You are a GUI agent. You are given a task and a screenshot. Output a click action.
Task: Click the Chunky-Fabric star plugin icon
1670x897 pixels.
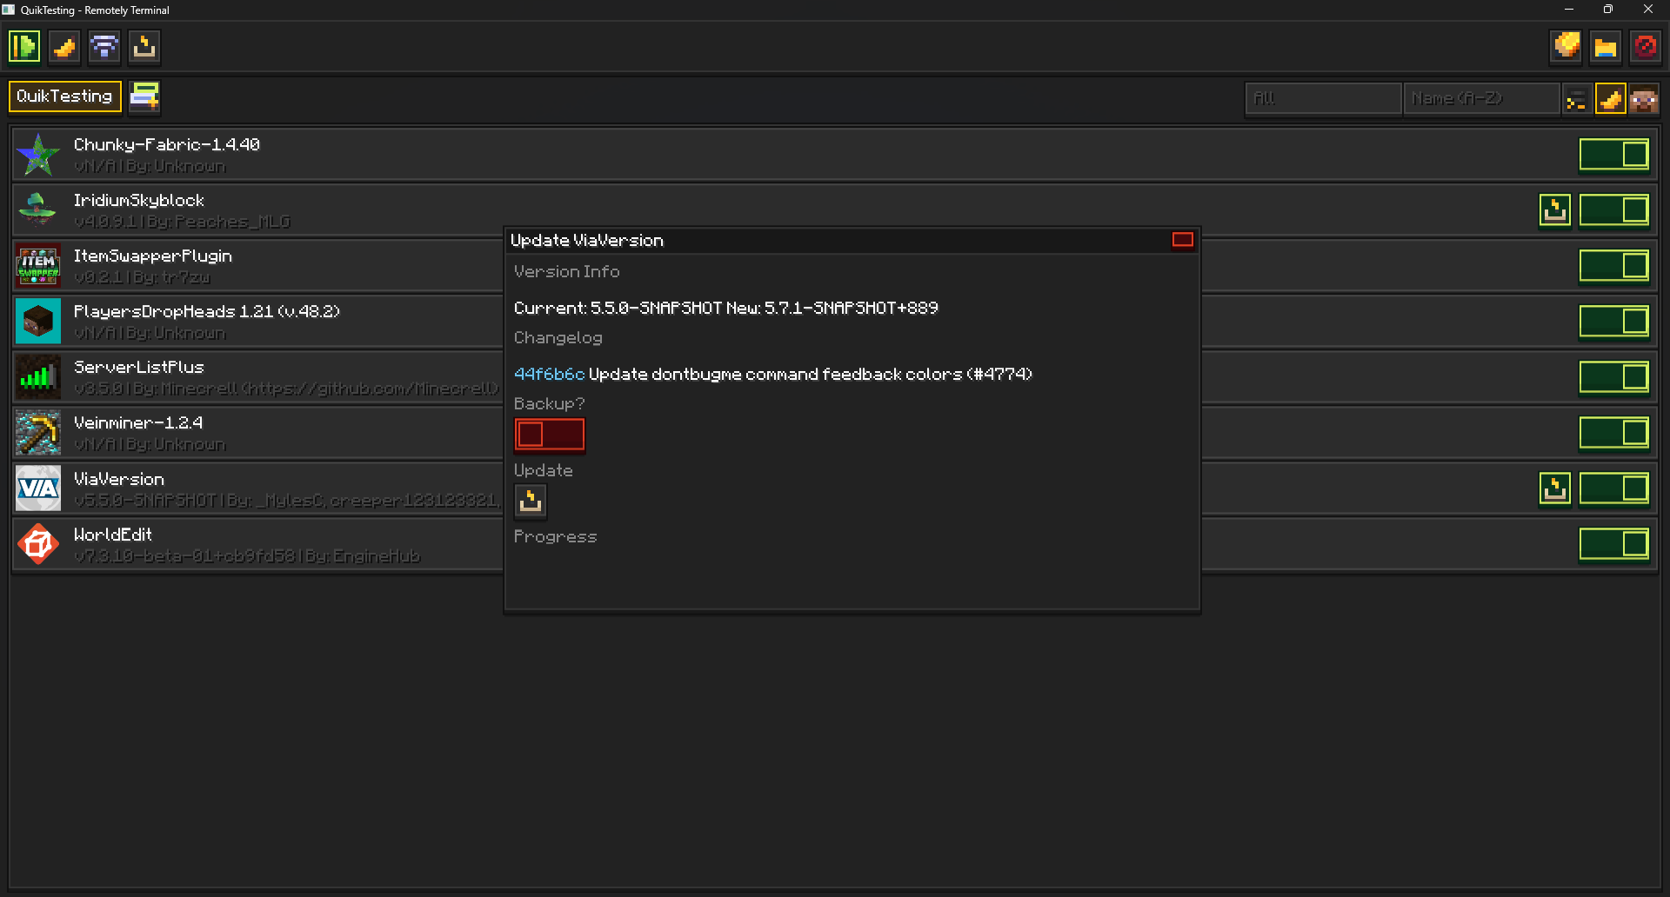(x=38, y=155)
